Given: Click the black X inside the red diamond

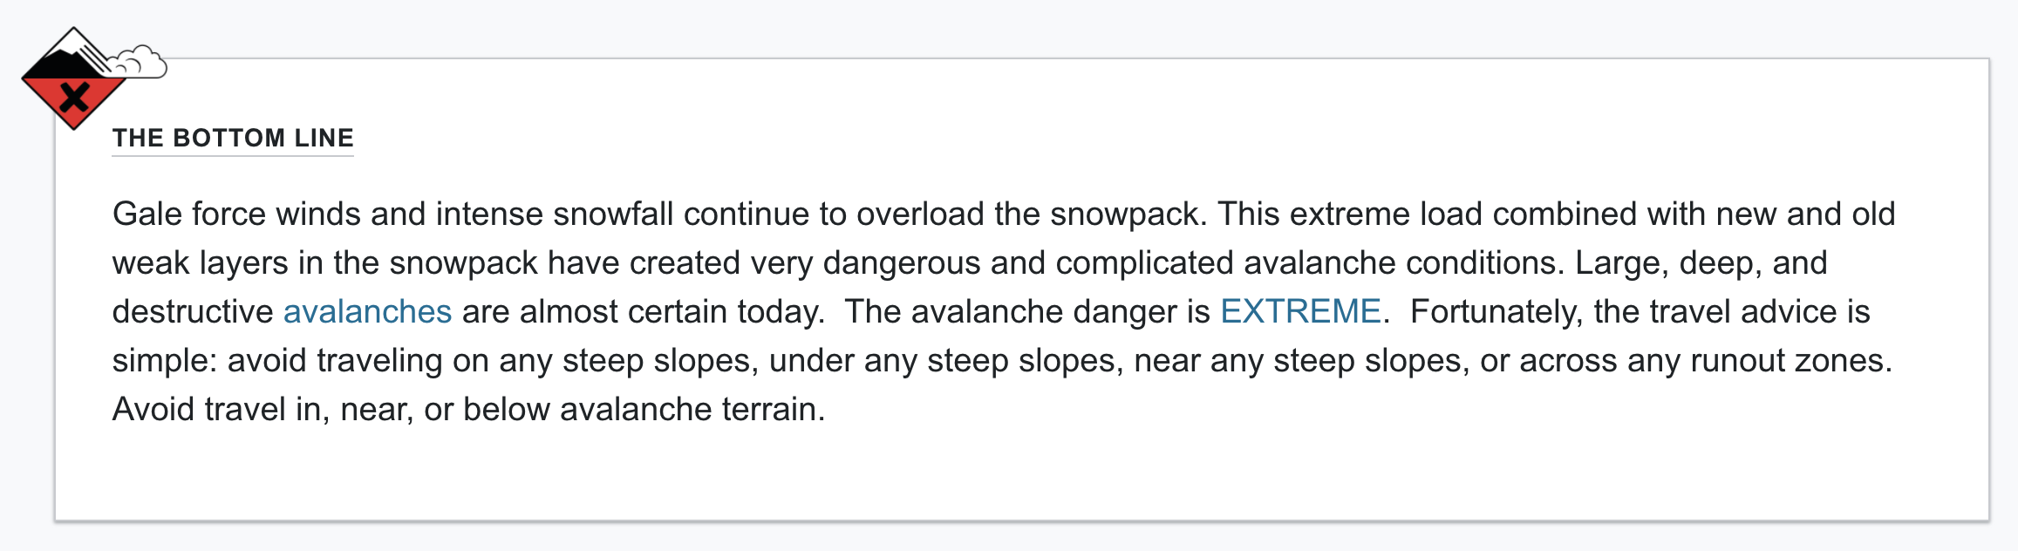Looking at the screenshot, I should click(x=75, y=98).
